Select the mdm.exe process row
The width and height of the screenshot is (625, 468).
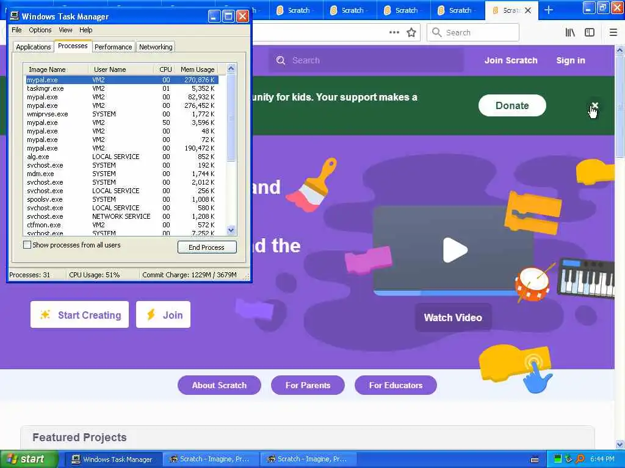click(121, 174)
